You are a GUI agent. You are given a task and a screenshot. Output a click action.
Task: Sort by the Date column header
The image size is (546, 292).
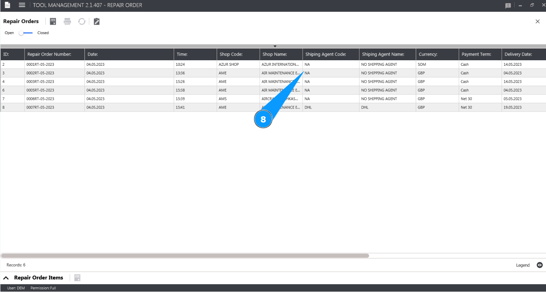point(129,54)
